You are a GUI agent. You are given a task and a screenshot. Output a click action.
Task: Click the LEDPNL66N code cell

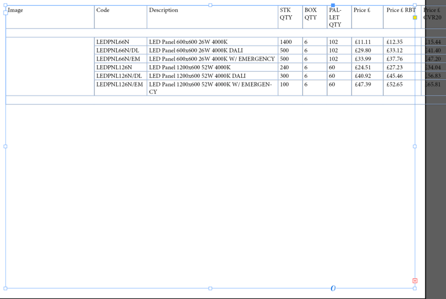pos(120,42)
